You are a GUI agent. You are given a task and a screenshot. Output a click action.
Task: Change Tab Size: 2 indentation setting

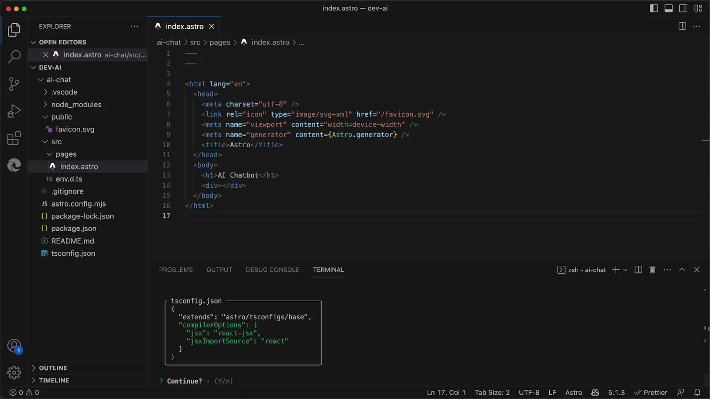coord(492,392)
